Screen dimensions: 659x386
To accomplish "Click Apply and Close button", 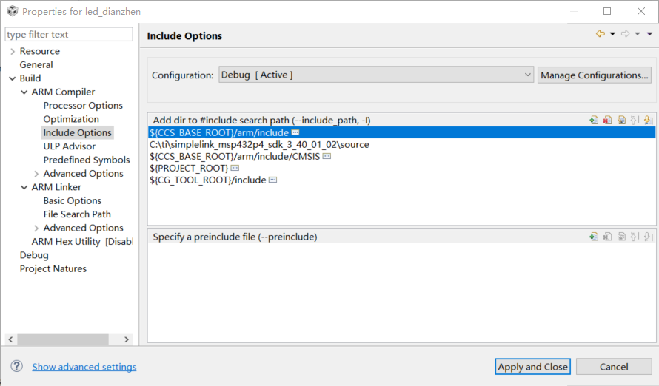I will click(x=532, y=366).
